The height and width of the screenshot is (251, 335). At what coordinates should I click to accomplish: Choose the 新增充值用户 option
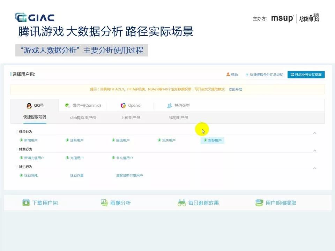(32, 158)
